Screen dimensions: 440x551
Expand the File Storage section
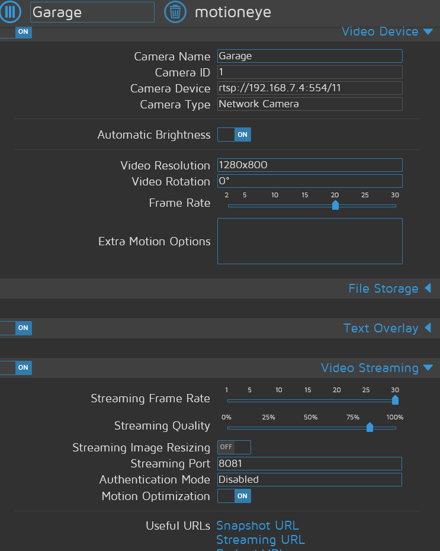(383, 289)
